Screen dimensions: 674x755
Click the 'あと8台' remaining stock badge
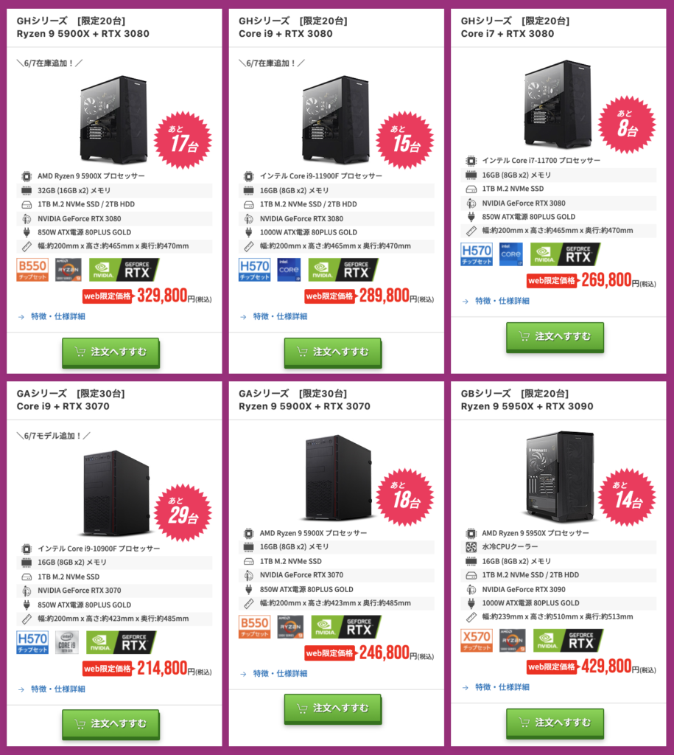(627, 125)
